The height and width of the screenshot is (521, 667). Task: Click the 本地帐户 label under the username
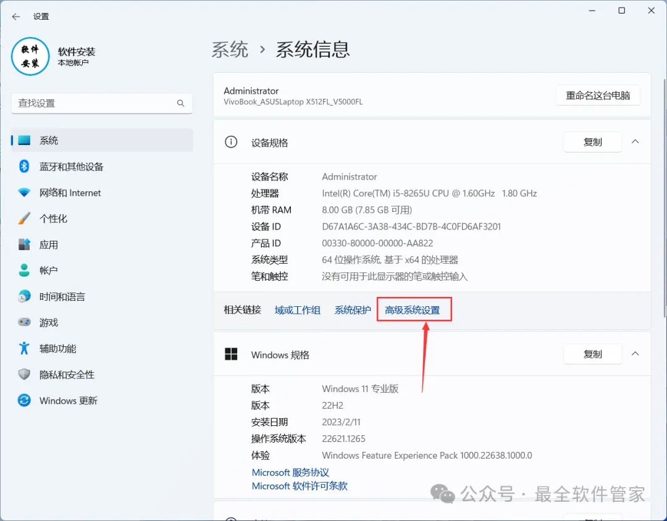(73, 63)
